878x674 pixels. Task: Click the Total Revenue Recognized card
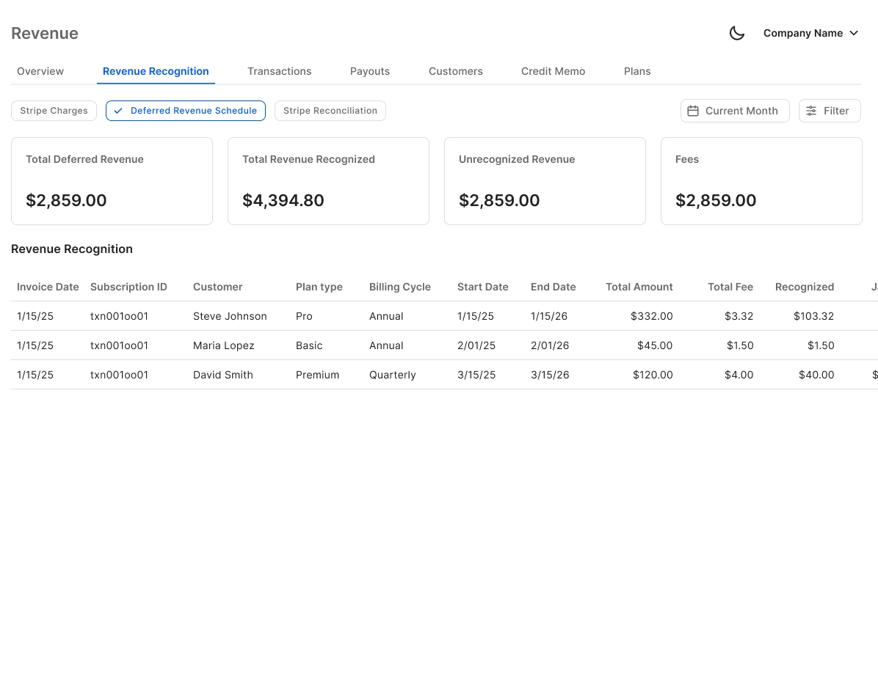(328, 181)
